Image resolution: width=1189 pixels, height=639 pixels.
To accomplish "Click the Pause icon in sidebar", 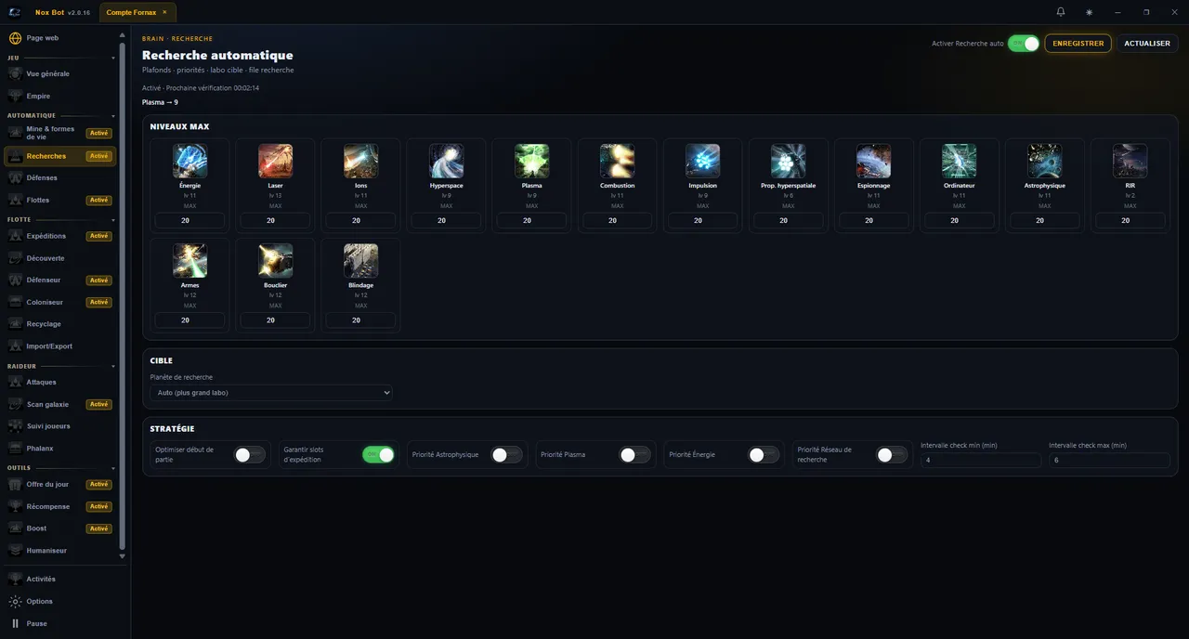I will [15, 623].
